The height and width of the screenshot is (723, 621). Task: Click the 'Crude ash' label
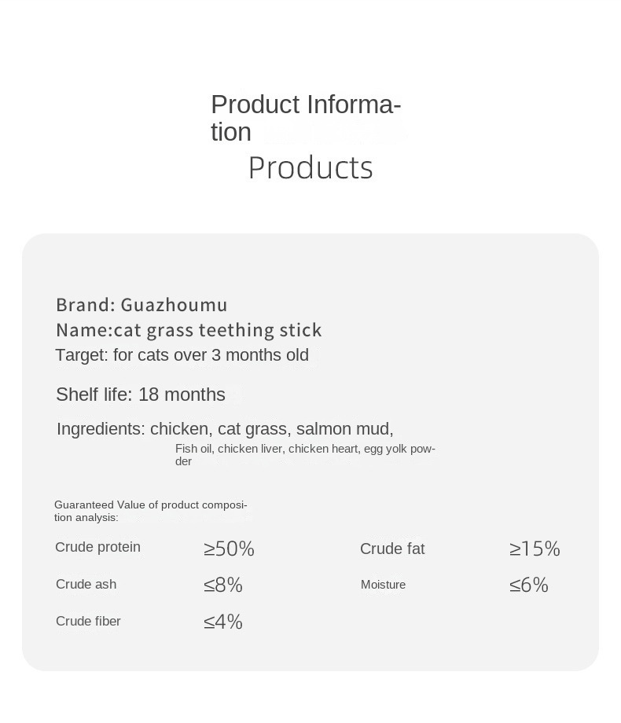[86, 584]
